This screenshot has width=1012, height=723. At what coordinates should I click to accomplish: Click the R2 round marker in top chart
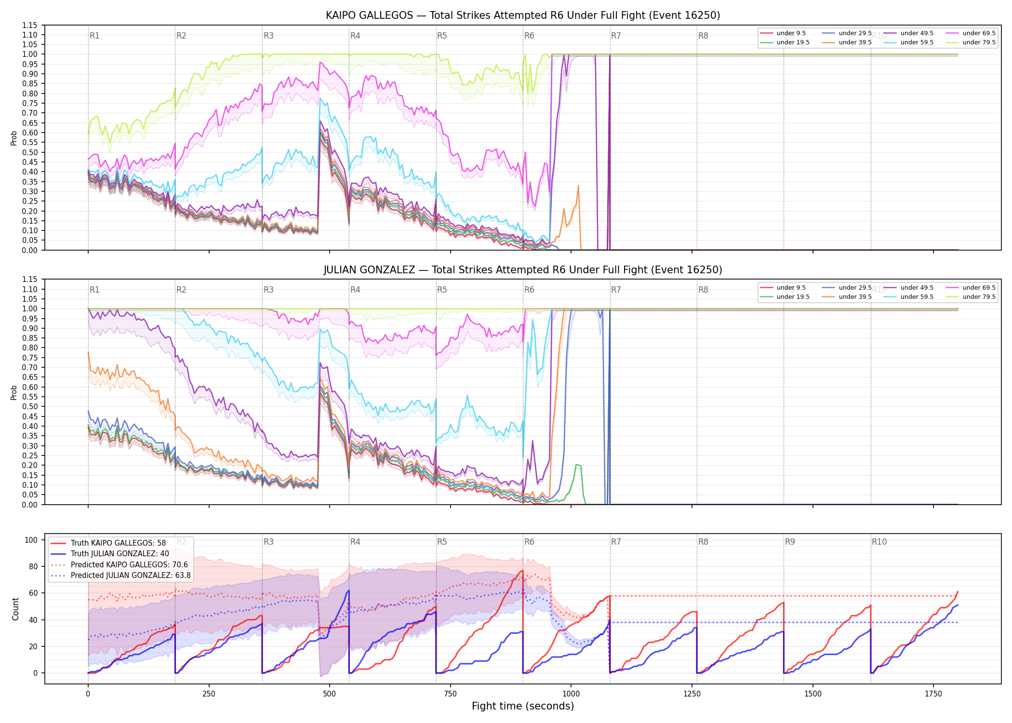click(181, 36)
